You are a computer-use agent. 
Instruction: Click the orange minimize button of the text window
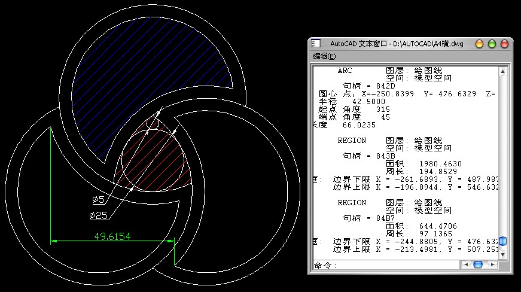point(479,44)
